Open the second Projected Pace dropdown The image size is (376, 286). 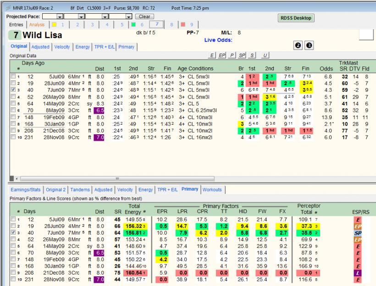pos(81,16)
